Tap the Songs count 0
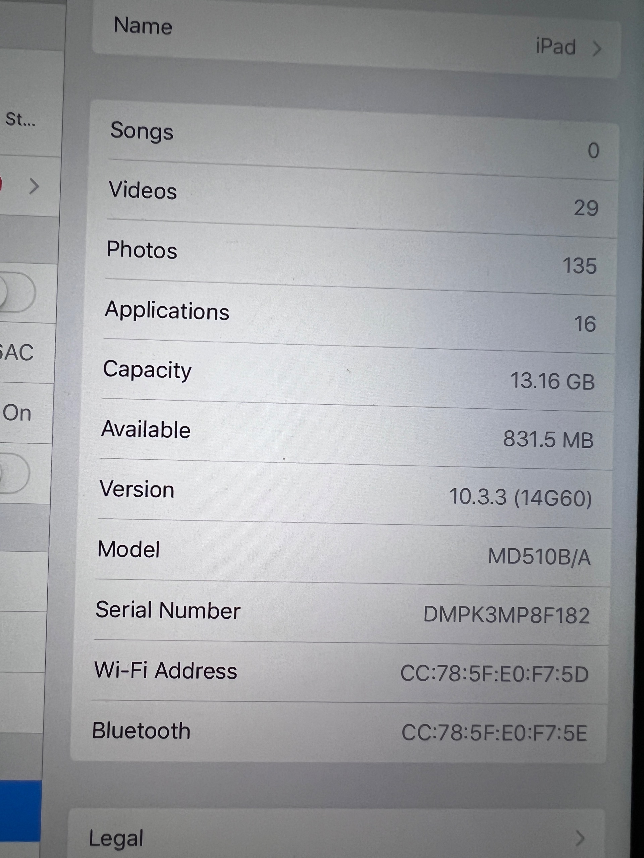This screenshot has height=858, width=644. point(593,150)
